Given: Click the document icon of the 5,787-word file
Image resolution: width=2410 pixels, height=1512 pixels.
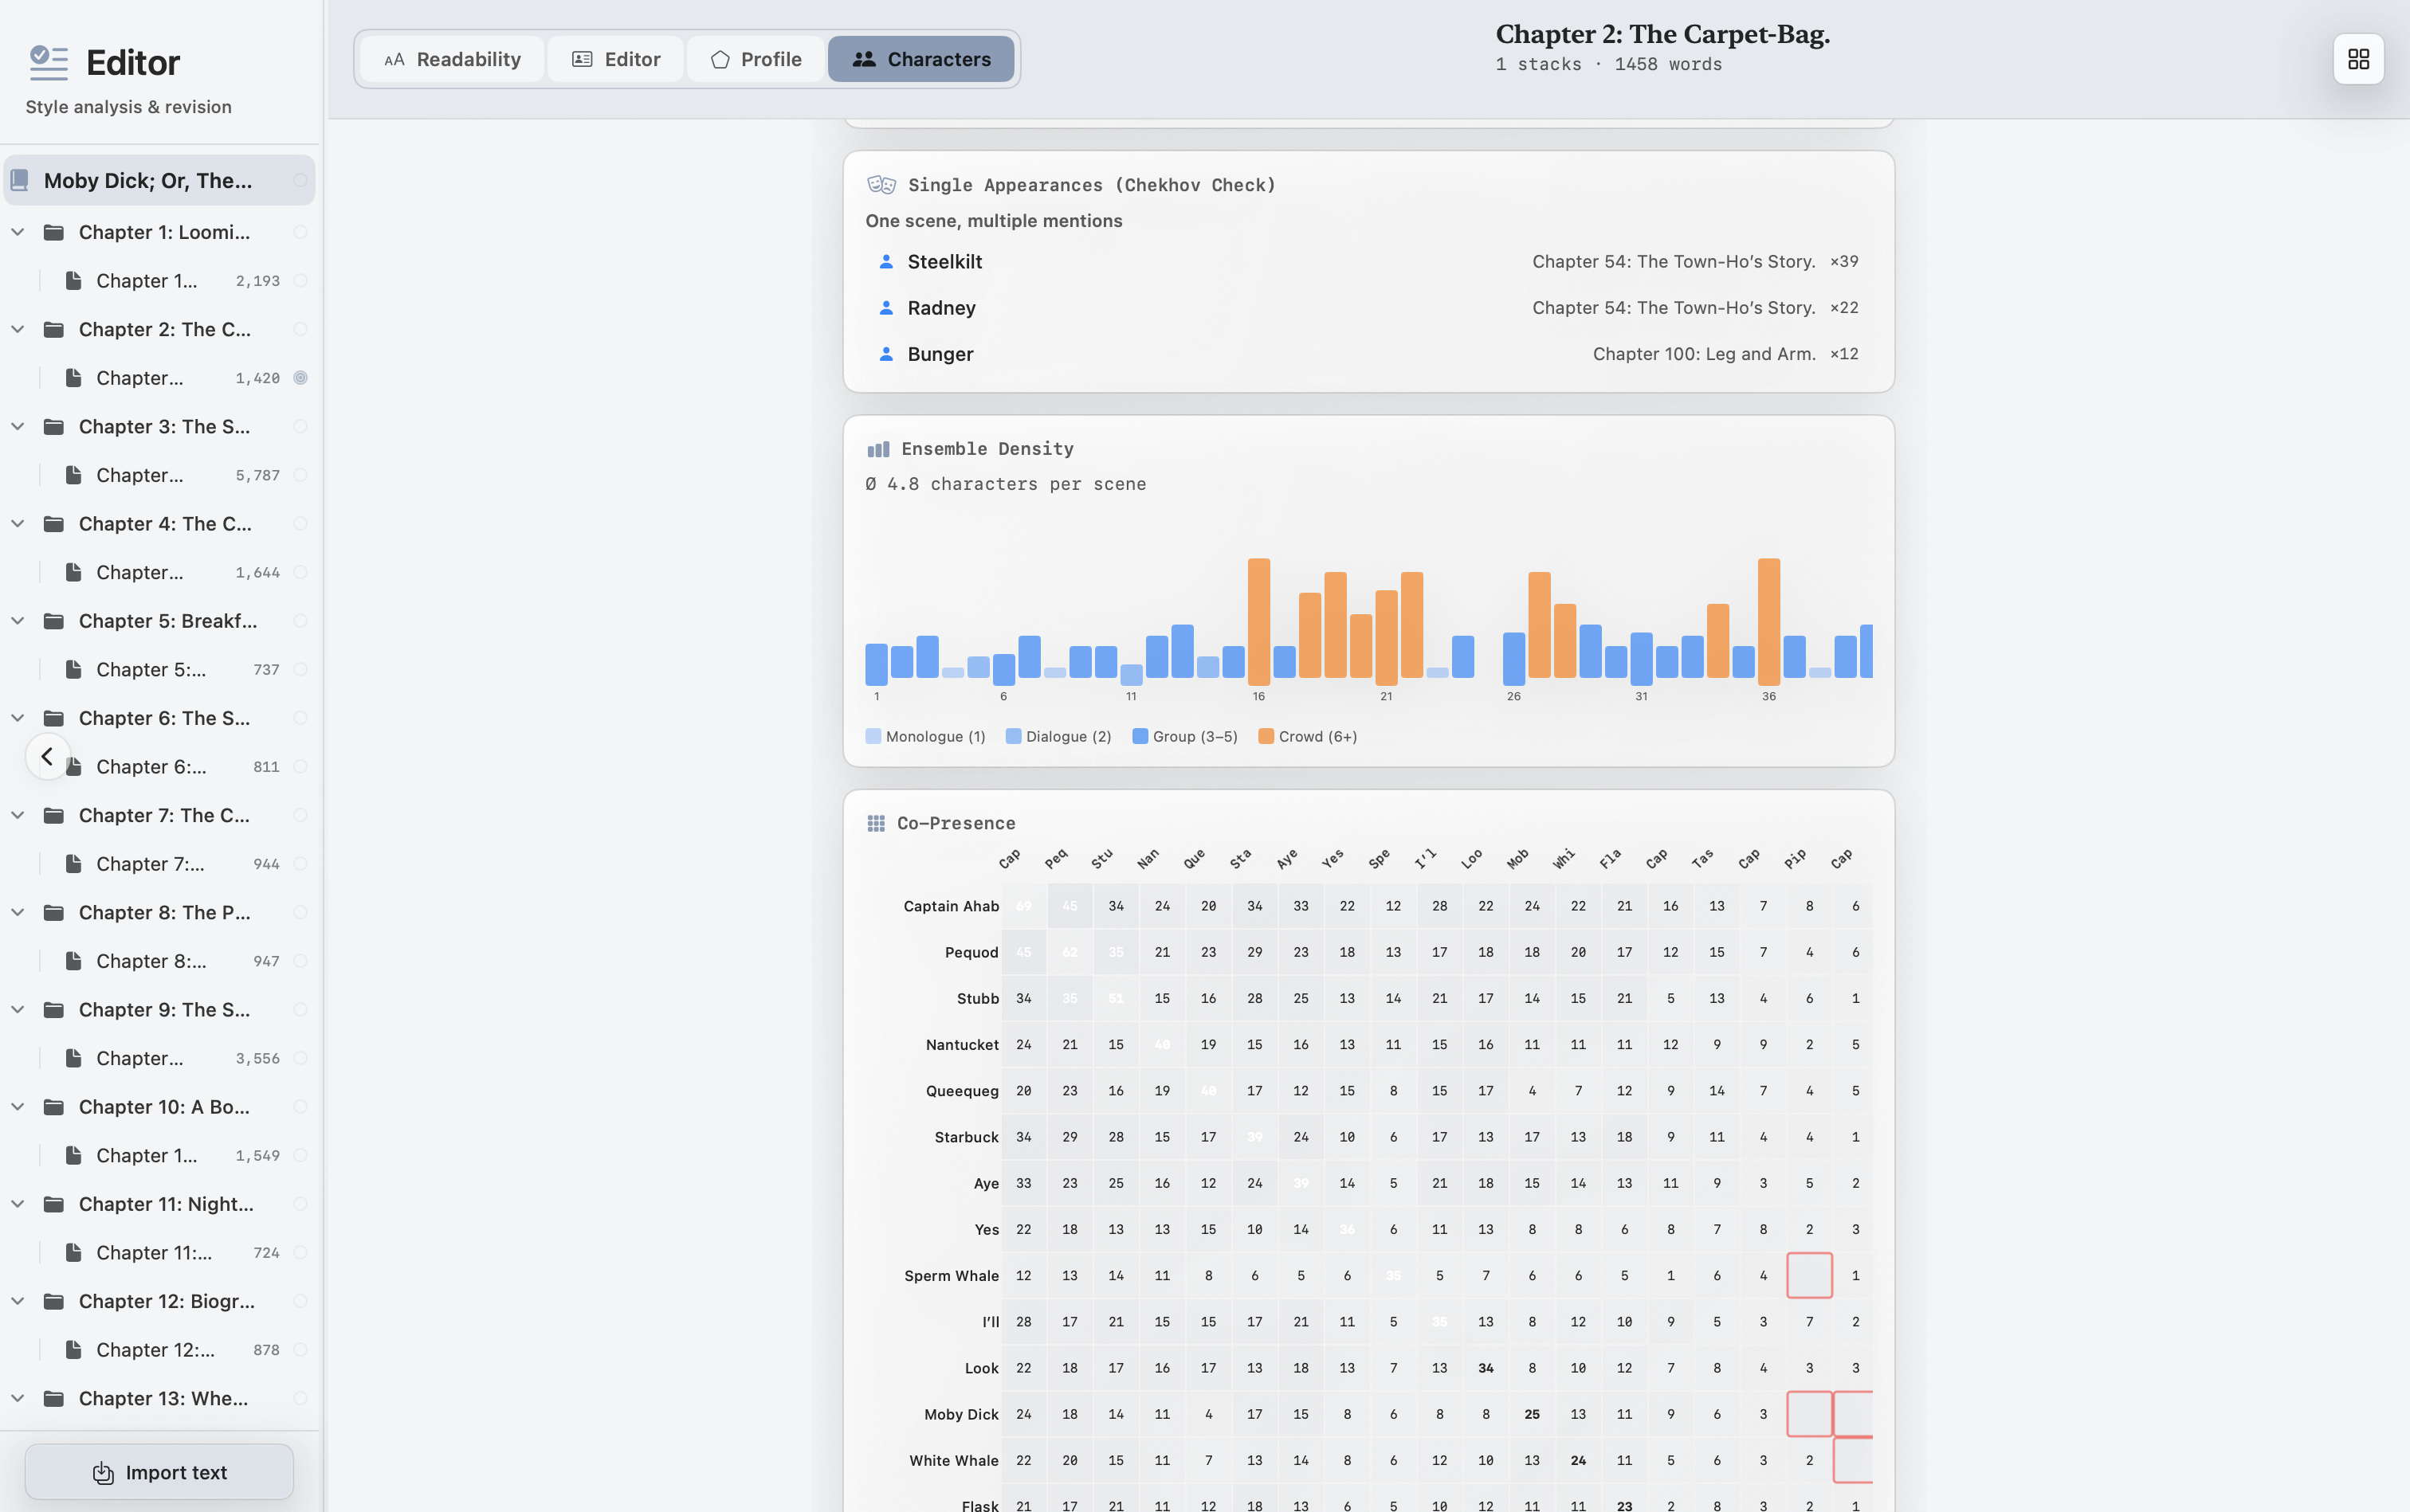Looking at the screenshot, I should click(x=73, y=475).
